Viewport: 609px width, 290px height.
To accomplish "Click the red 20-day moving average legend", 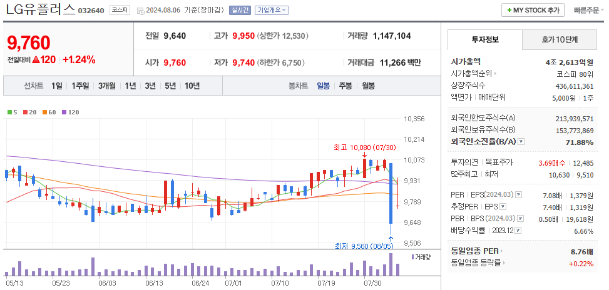I will point(29,112).
